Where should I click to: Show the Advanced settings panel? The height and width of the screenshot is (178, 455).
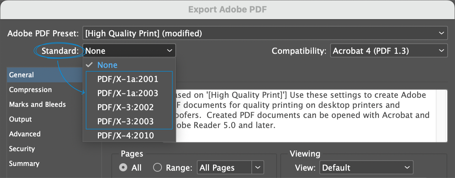(x=25, y=134)
